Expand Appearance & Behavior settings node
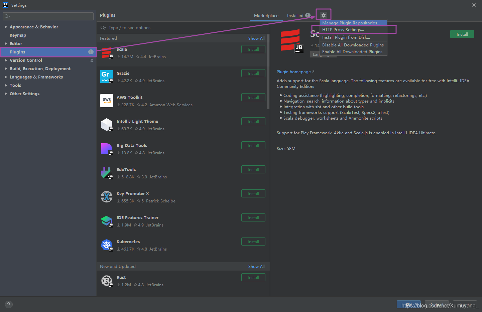This screenshot has width=482, height=312. tap(6, 27)
